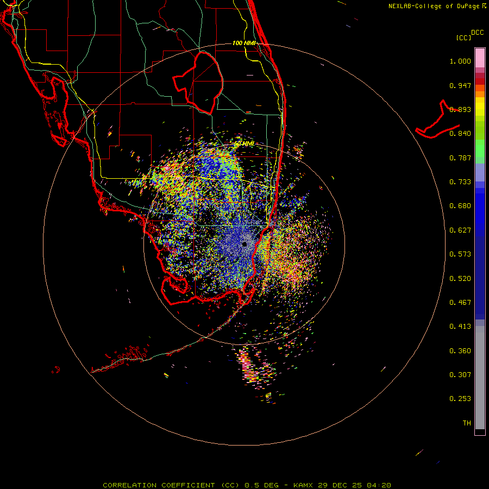
Task: Click the 0.467 scale value
Action: (460, 303)
